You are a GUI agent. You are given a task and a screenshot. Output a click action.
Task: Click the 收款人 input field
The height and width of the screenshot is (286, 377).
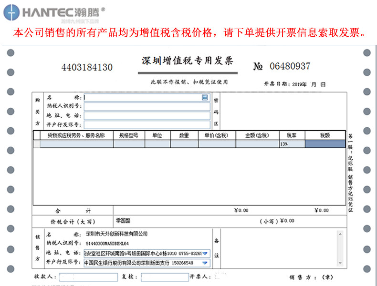[x=88, y=277]
